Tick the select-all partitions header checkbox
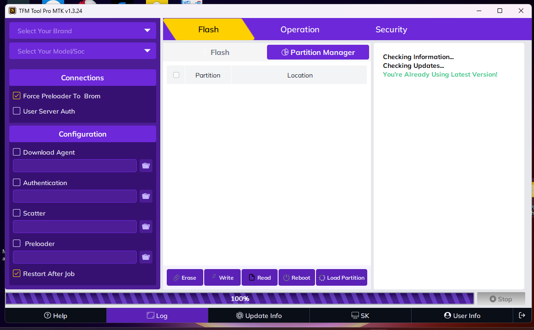Screen dimensions: 534x330 coord(176,75)
